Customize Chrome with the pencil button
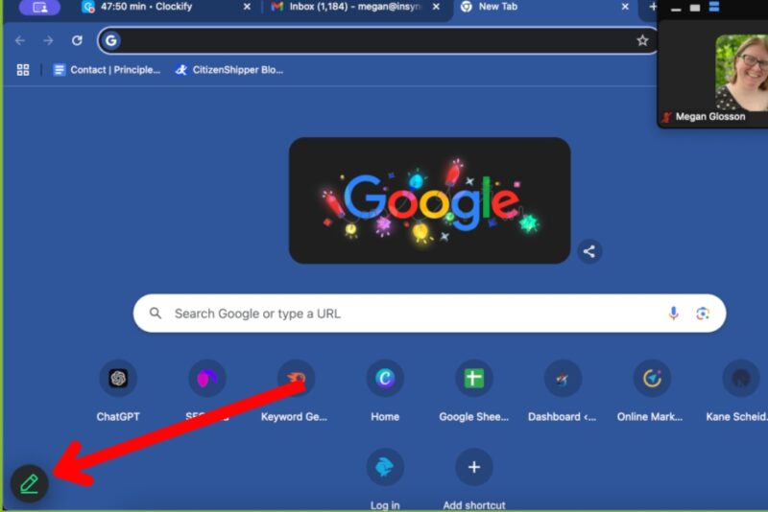This screenshot has height=512, width=768. [30, 483]
